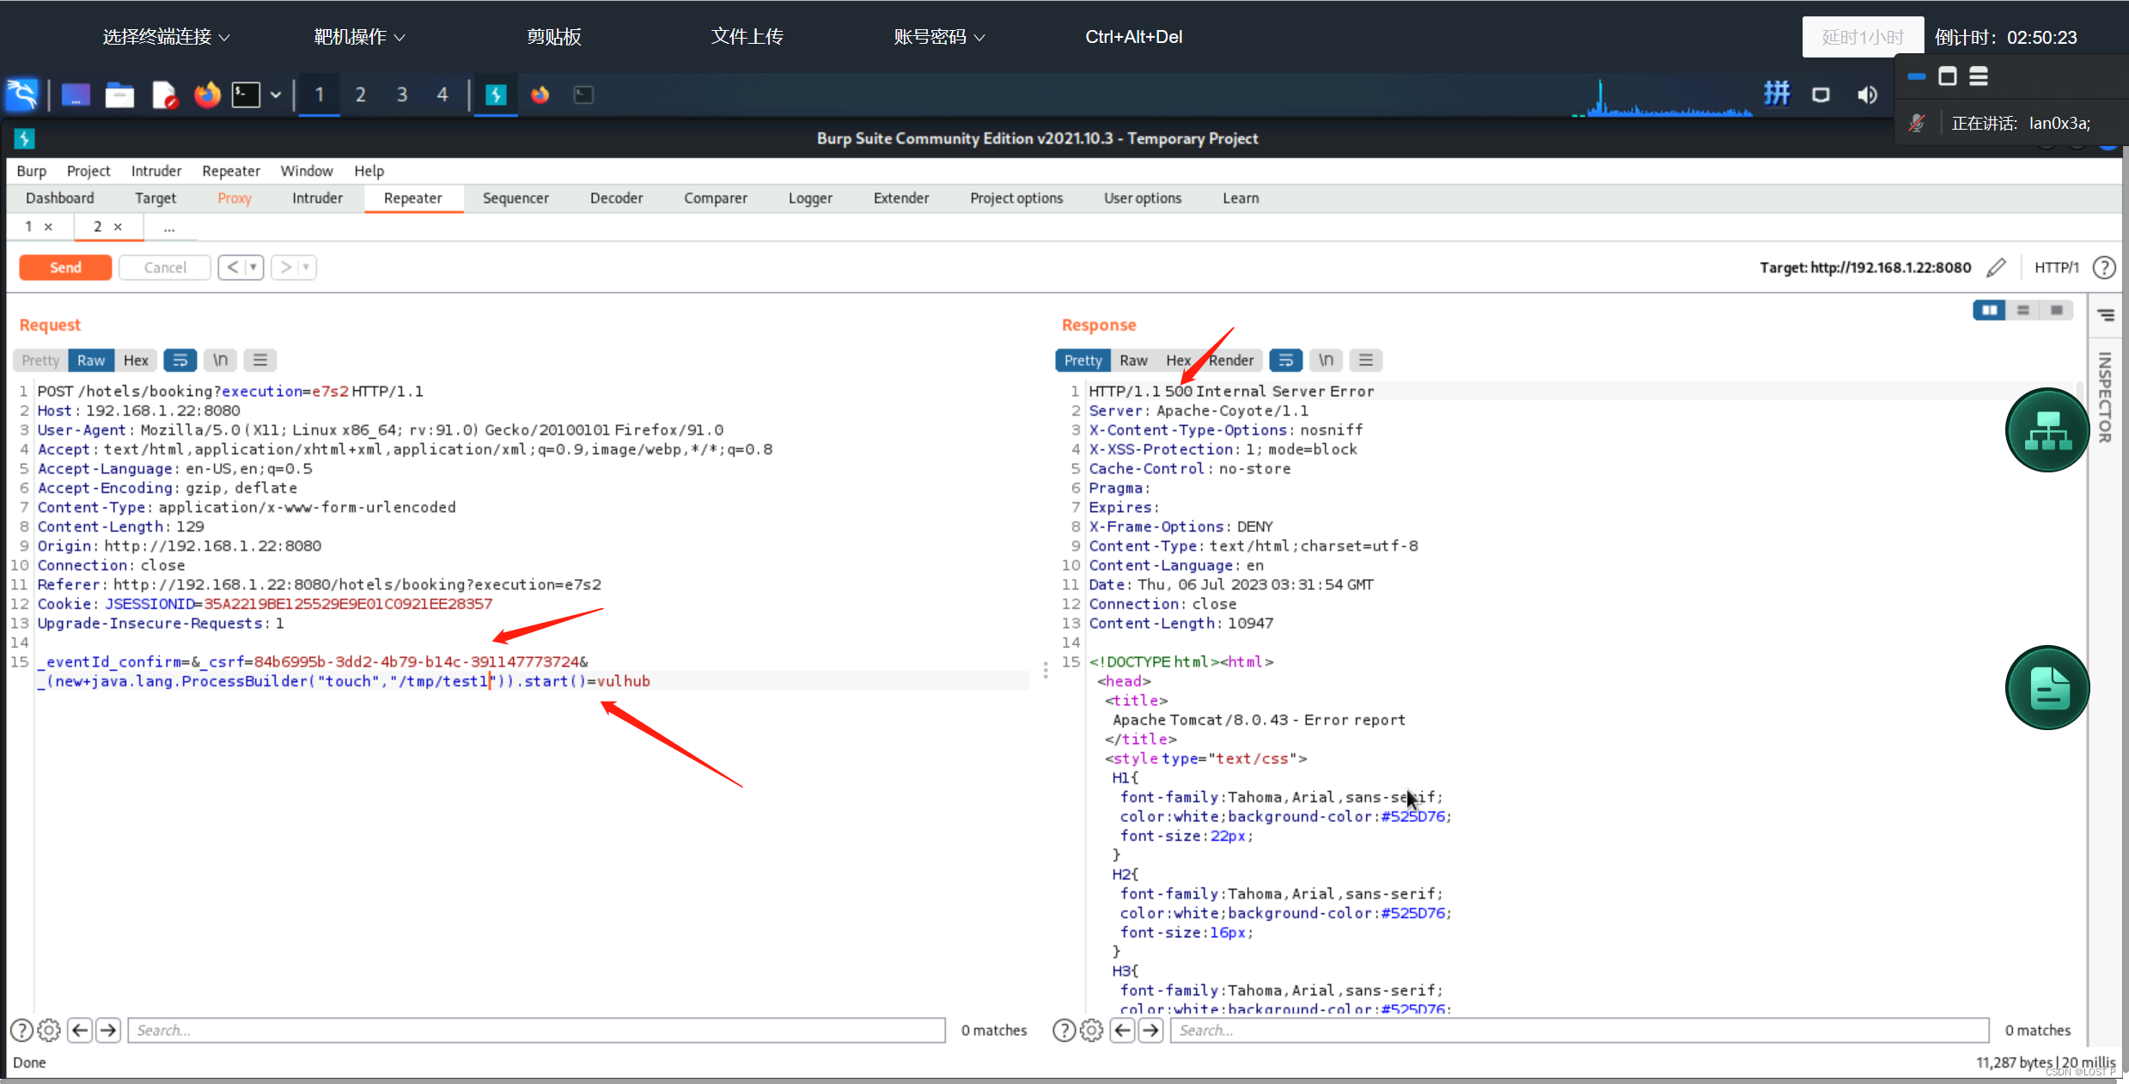Expand the Inspector side panel
2129x1084 pixels.
pos(2106,397)
